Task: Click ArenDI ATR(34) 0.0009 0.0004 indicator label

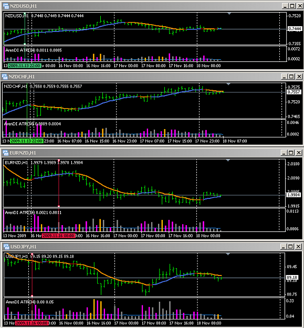Action: [x=33, y=124]
